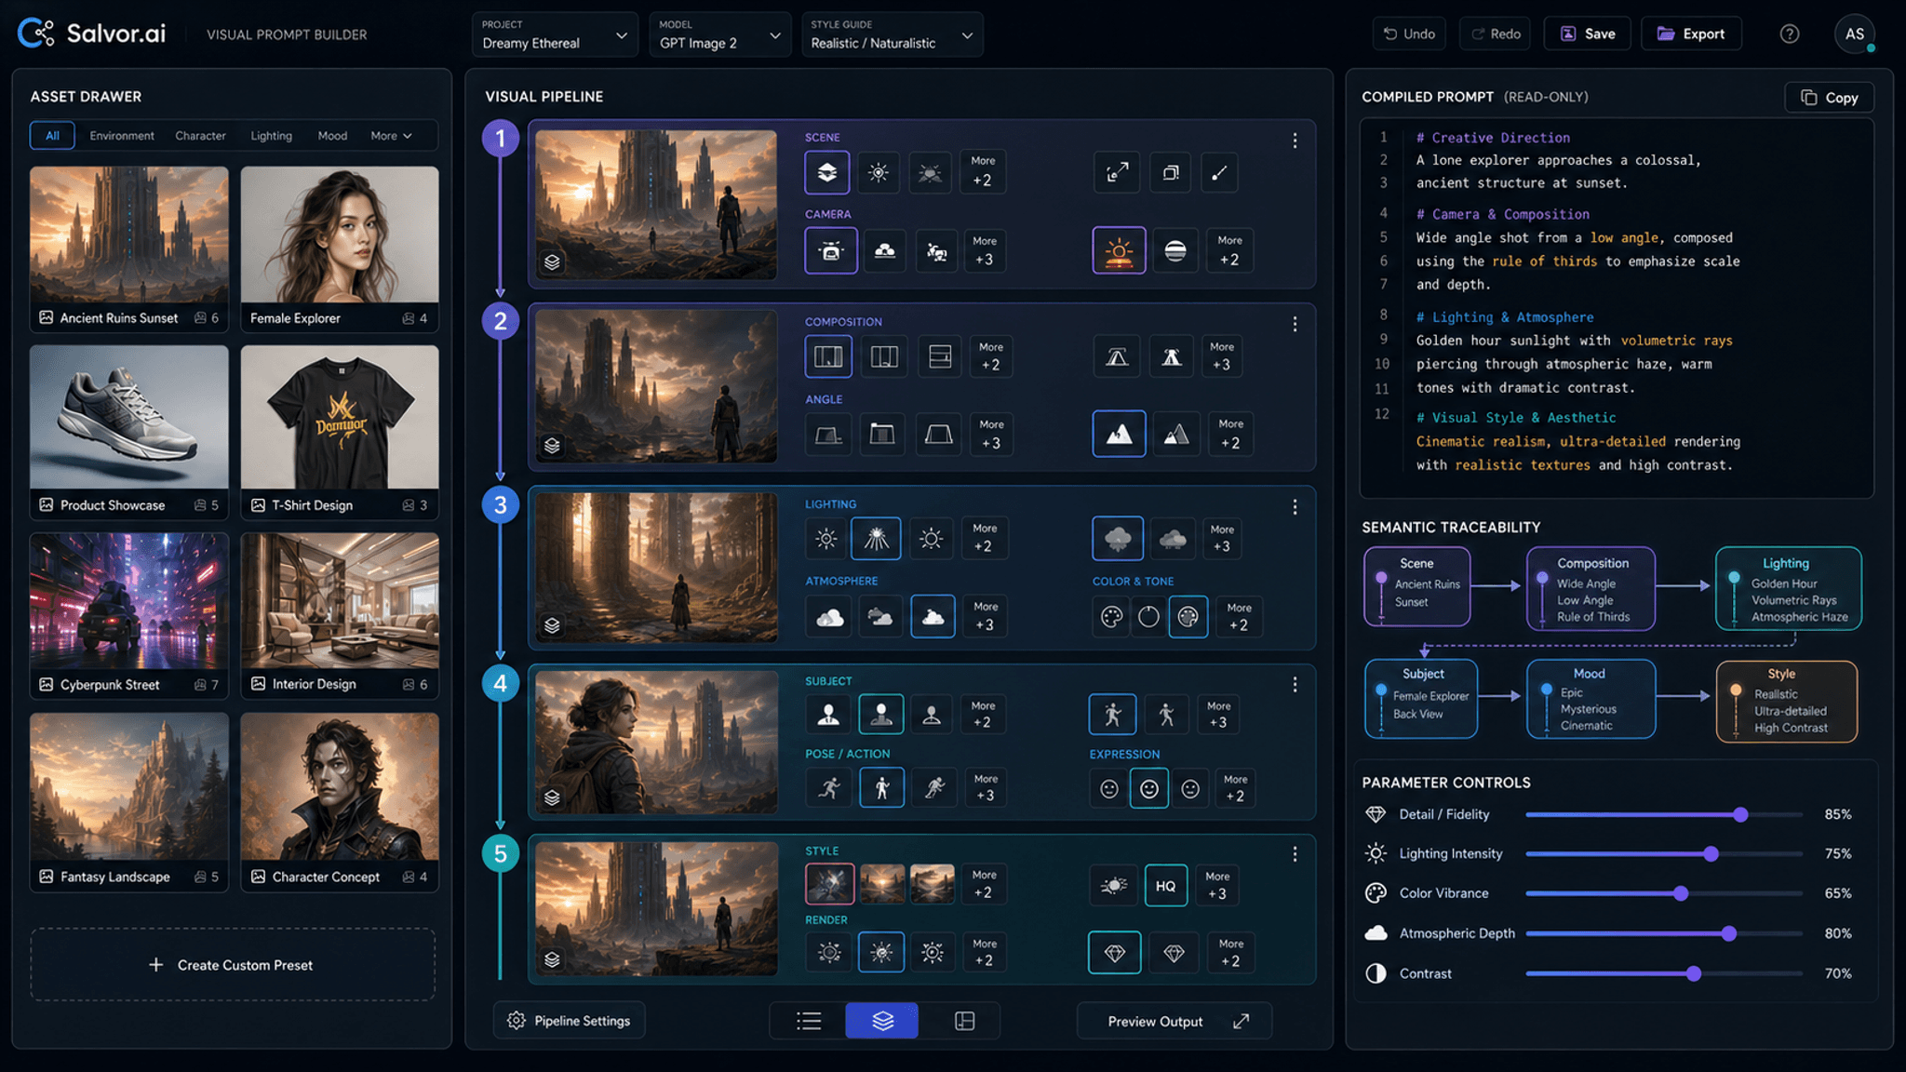Click the layers icon on the step 3 thumbnail

(x=552, y=625)
